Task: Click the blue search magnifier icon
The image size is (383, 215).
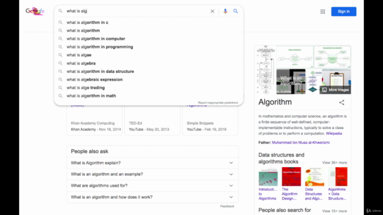Action: coord(235,11)
